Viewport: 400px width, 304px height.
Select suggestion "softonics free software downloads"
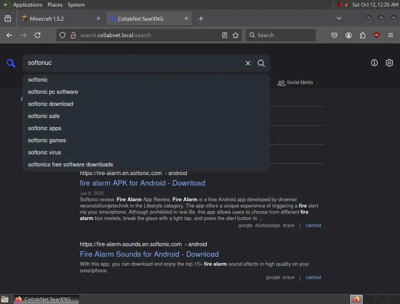point(146,165)
